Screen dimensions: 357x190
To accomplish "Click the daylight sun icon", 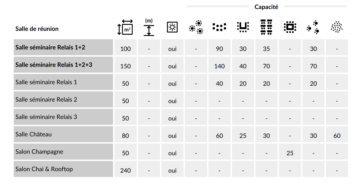I will pos(172,28).
